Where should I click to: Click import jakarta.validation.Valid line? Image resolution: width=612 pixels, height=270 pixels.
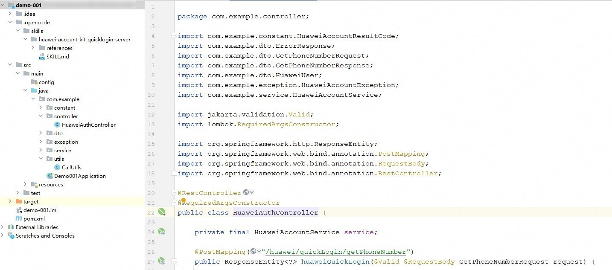(245, 114)
